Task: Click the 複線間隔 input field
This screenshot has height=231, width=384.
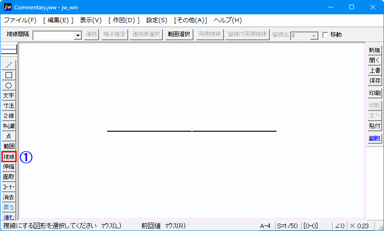Action: 54,36
